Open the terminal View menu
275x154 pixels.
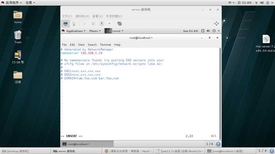click(81, 45)
